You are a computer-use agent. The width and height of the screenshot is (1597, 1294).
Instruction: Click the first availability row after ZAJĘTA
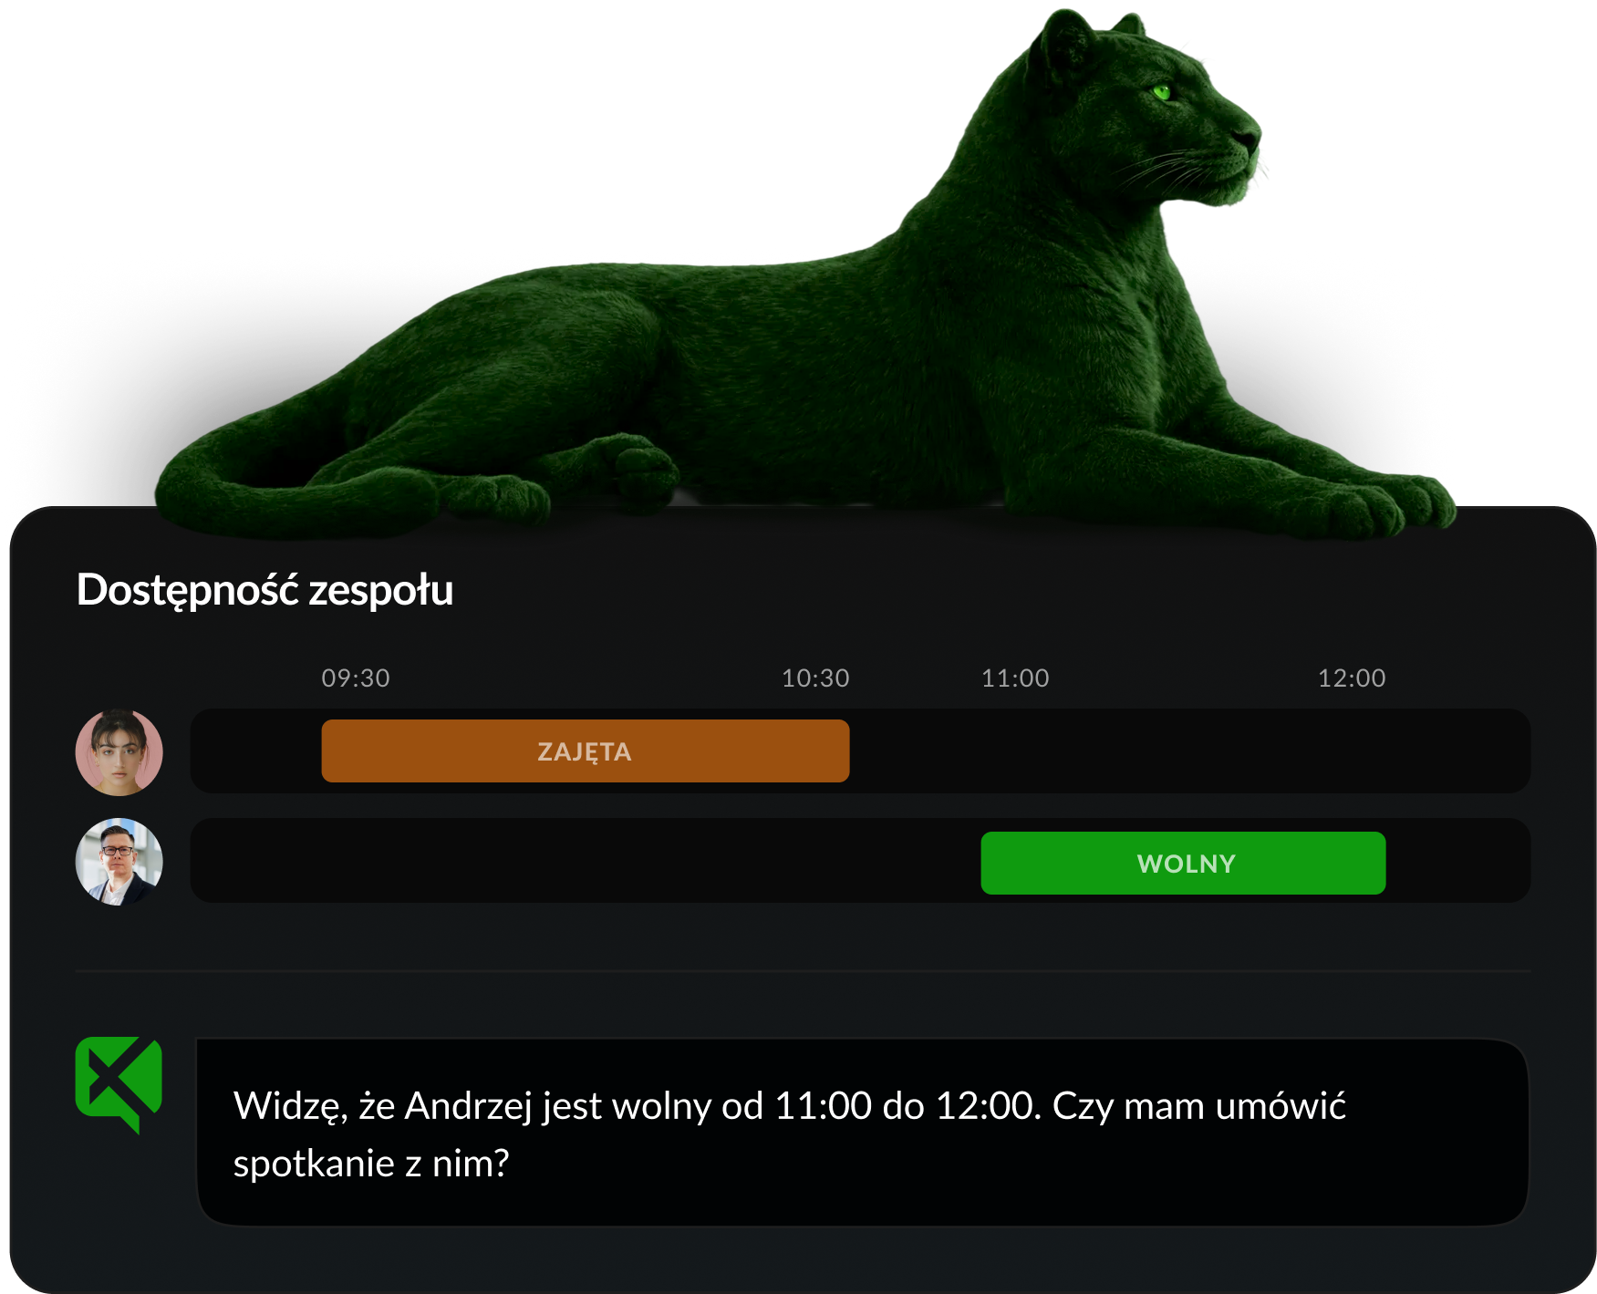tap(1190, 751)
